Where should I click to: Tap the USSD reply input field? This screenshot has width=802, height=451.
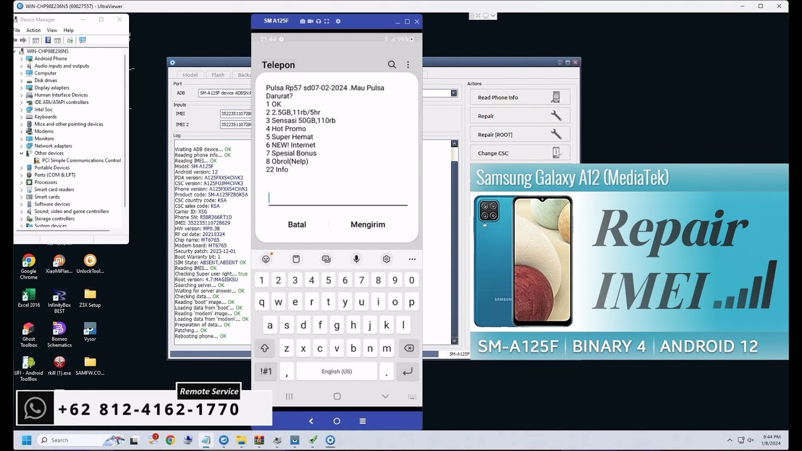click(338, 198)
